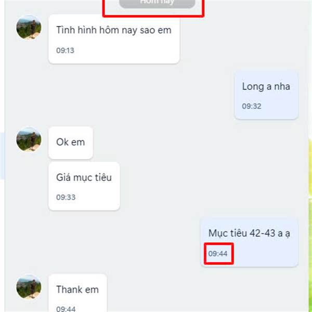Select the 'Giá mục tiêu' message bubble
312x312 pixels.
pyautogui.click(x=84, y=186)
